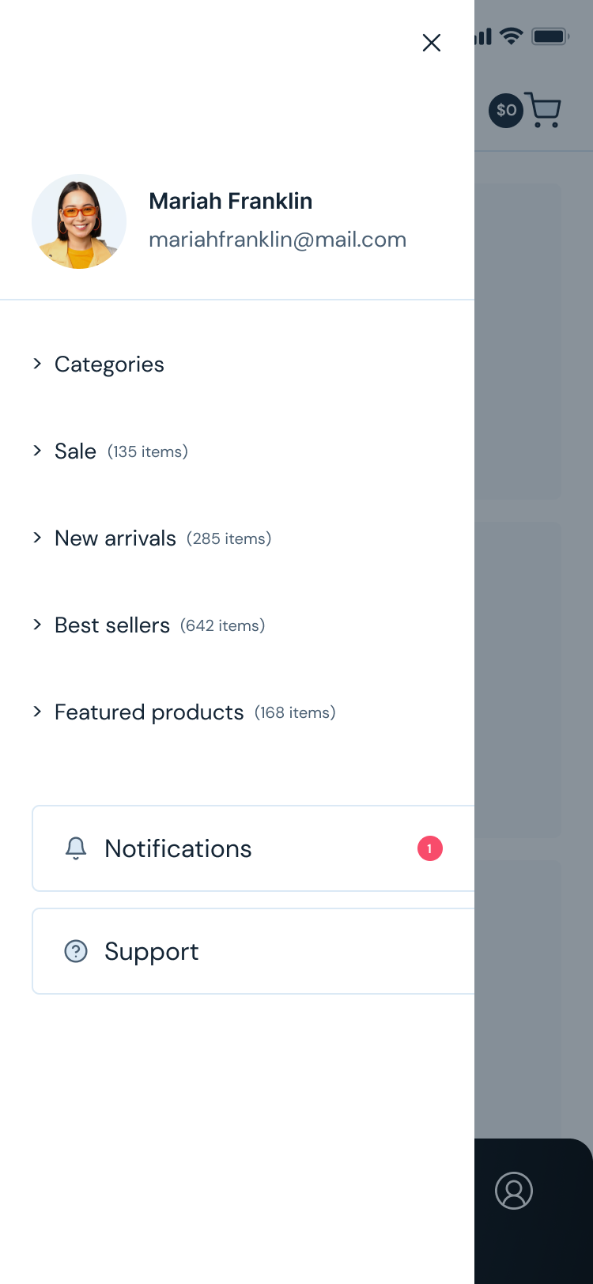Expand the New arrivals chevron
The height and width of the screenshot is (1284, 593).
click(x=37, y=538)
